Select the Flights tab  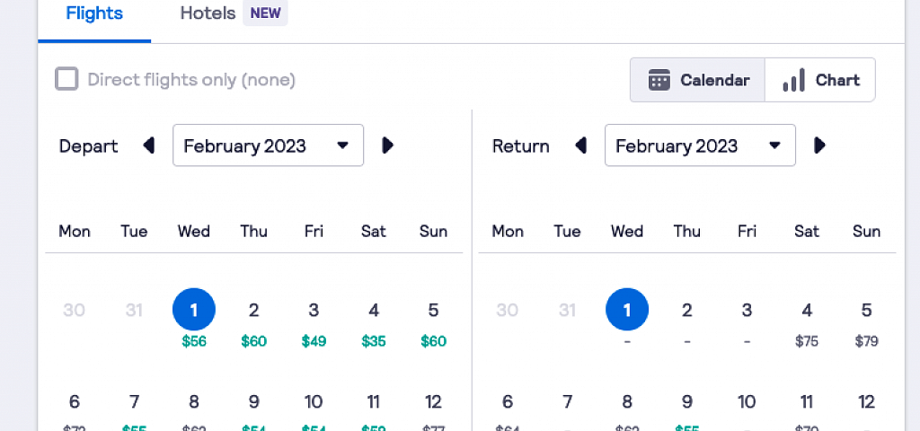coord(94,13)
